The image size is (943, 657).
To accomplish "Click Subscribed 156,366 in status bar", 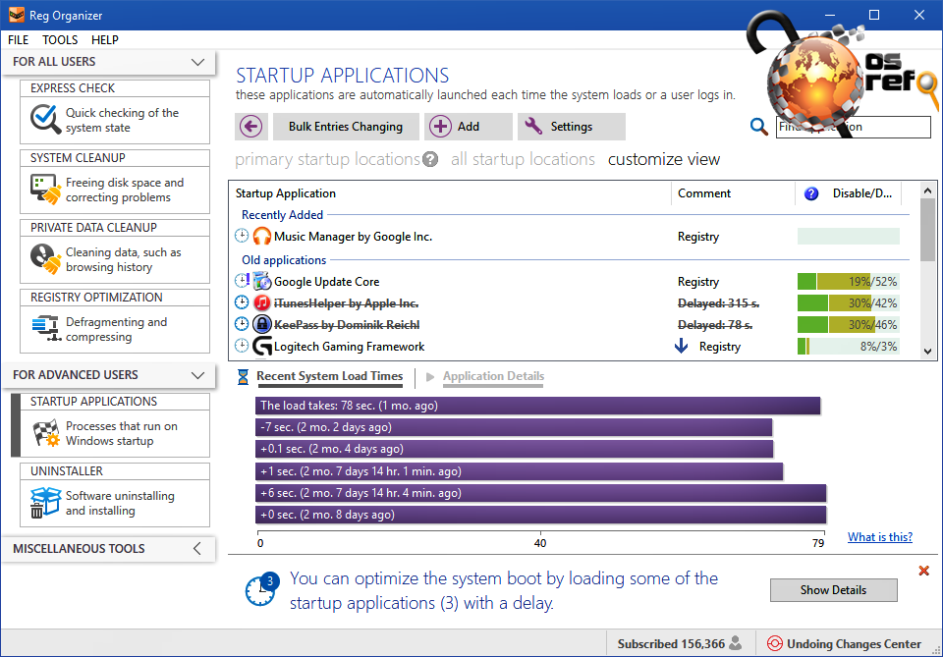I will [680, 644].
